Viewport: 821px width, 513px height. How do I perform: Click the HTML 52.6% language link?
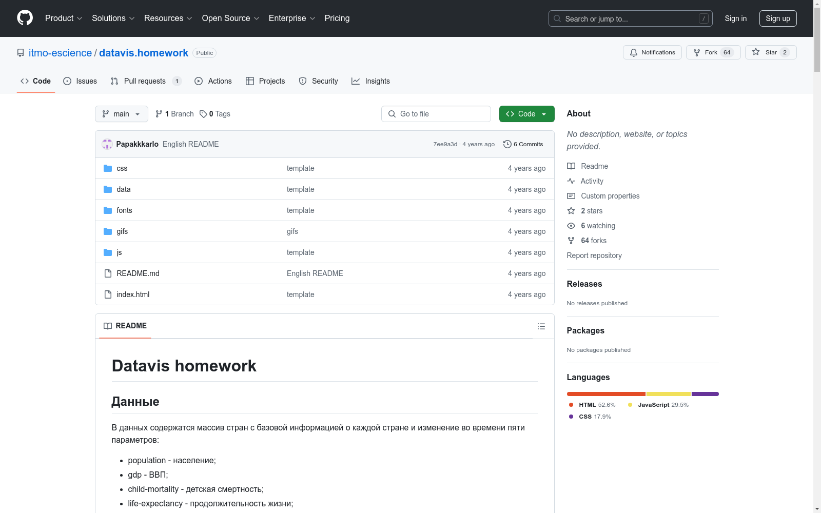592,405
